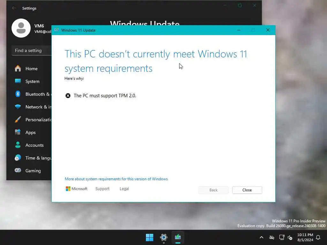Click the X in Windows 11 Update title bar

point(268,30)
